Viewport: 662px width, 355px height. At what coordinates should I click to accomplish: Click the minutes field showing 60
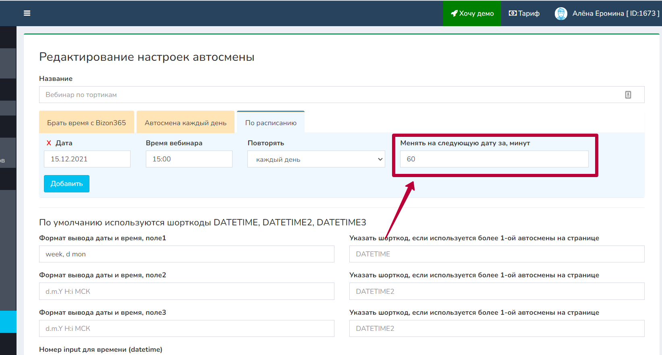pyautogui.click(x=494, y=159)
